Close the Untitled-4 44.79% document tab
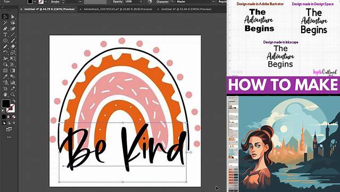This screenshot has height=192, width=340. pos(21,9)
